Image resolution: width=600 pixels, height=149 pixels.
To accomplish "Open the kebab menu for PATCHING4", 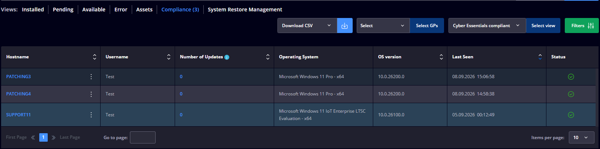I will coord(91,94).
